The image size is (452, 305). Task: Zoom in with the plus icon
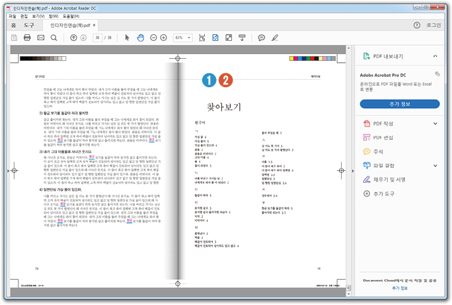pyautogui.click(x=163, y=38)
